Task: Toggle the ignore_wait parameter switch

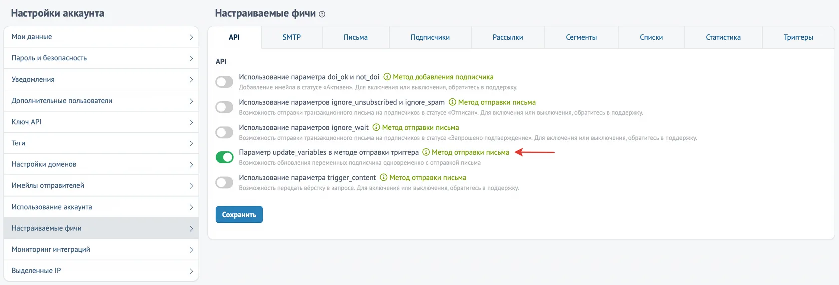Action: [224, 132]
